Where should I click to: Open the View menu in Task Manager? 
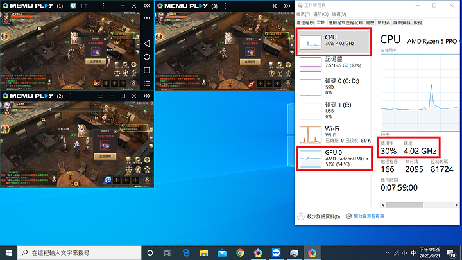(x=339, y=14)
